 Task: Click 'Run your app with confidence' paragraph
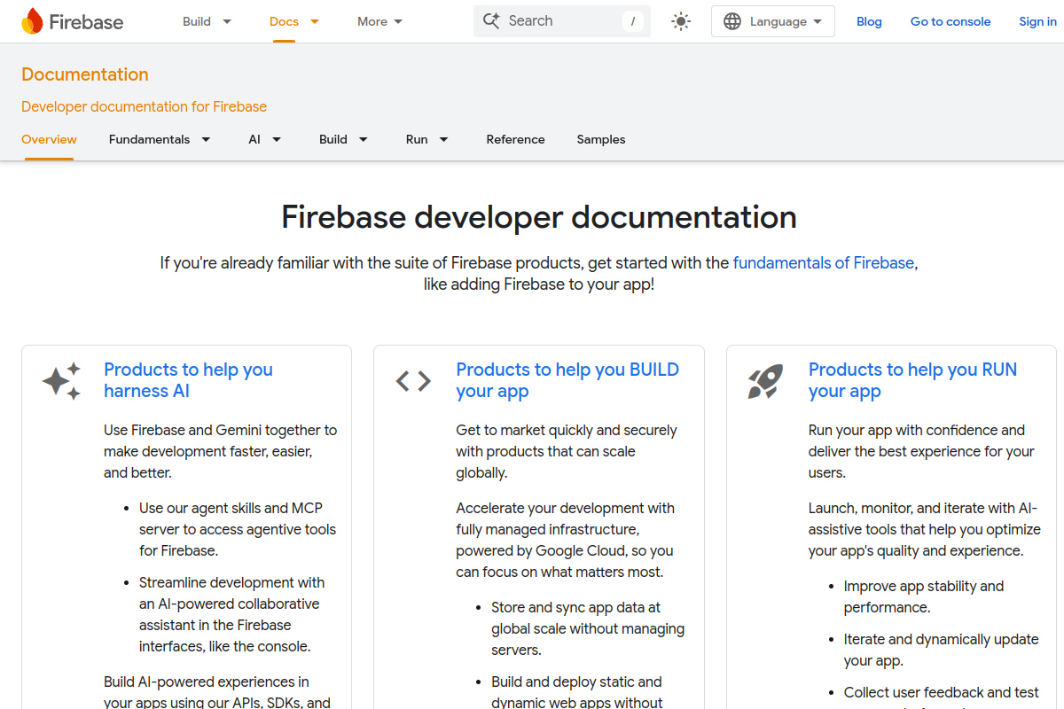(921, 451)
